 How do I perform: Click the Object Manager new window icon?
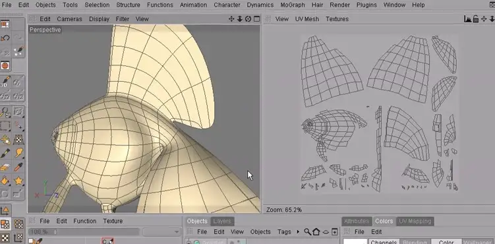coord(335,232)
